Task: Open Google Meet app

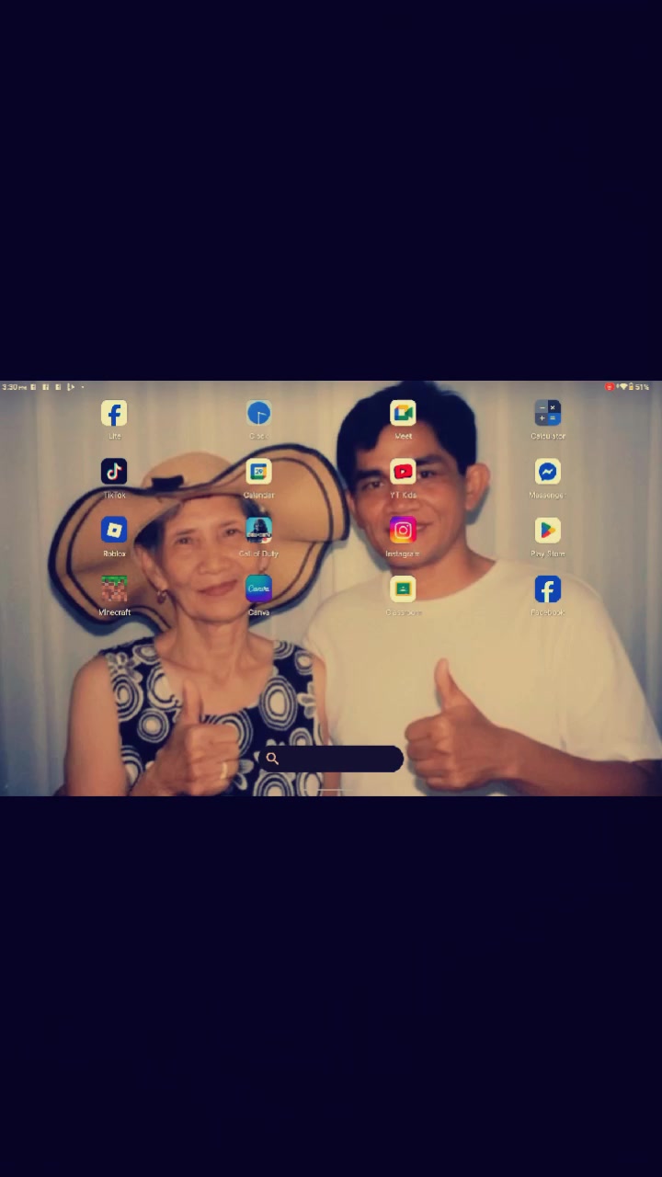Action: (403, 414)
